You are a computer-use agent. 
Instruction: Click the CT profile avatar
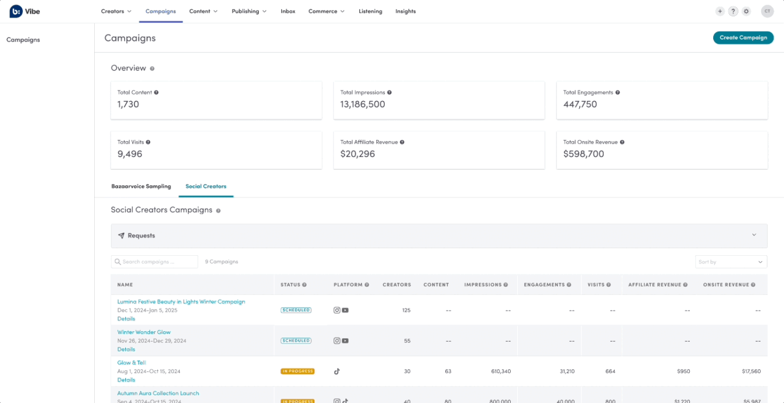[767, 11]
